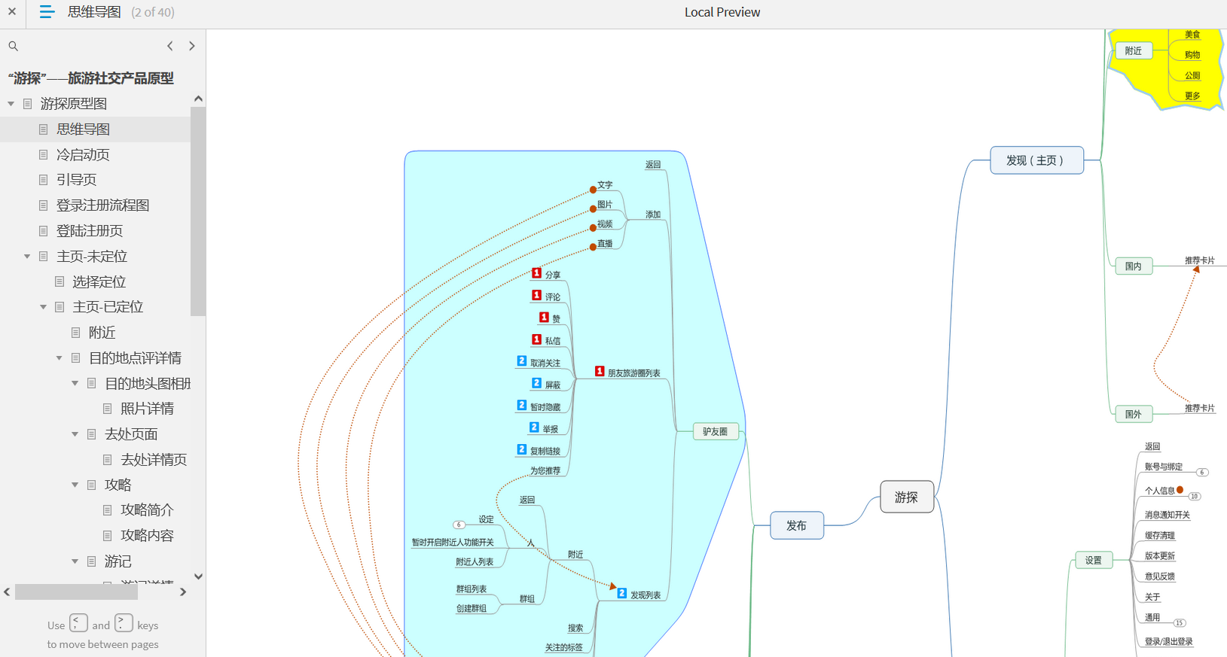
Task: Click the 游探 central mind map node
Action: (907, 497)
